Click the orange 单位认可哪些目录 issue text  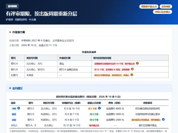(112, 75)
